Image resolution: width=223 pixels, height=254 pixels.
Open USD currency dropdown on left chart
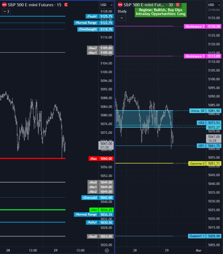pos(106,5)
